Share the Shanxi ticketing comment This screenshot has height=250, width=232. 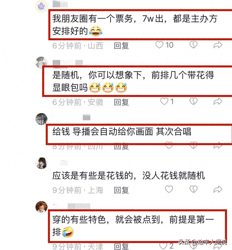point(218,45)
